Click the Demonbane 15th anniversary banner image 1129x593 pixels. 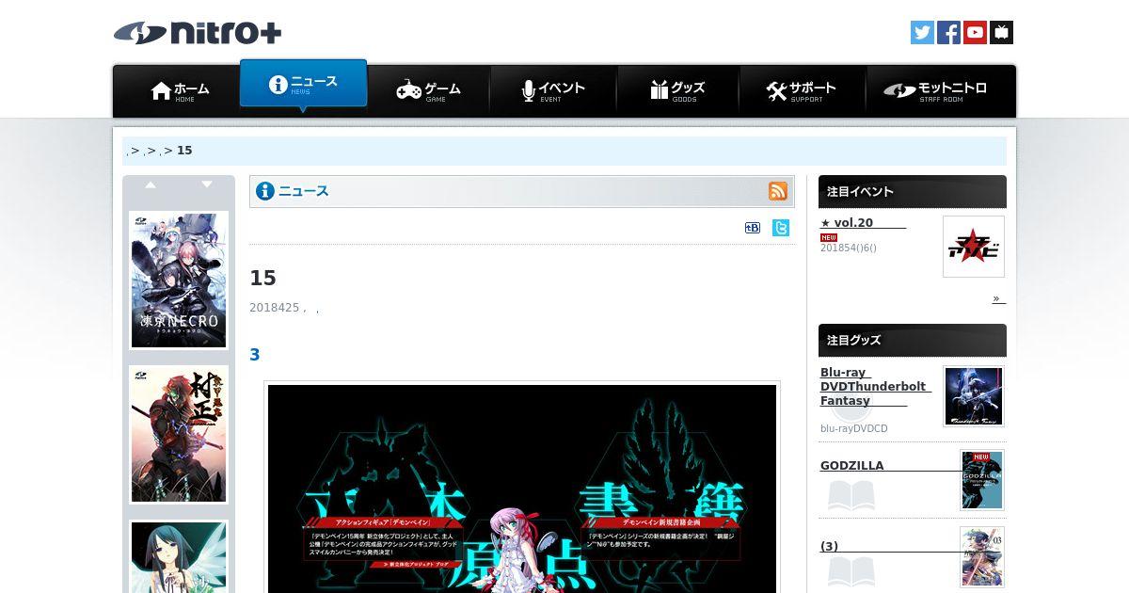point(522,487)
